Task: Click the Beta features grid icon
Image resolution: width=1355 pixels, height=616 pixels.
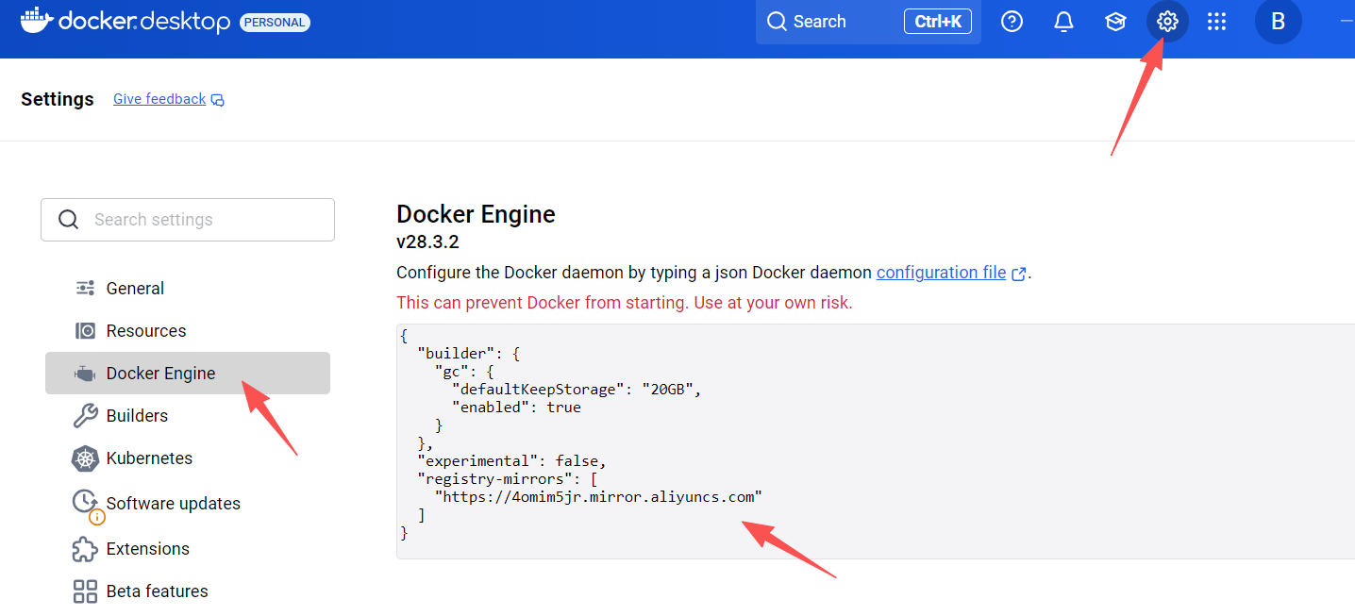Action: (x=85, y=591)
